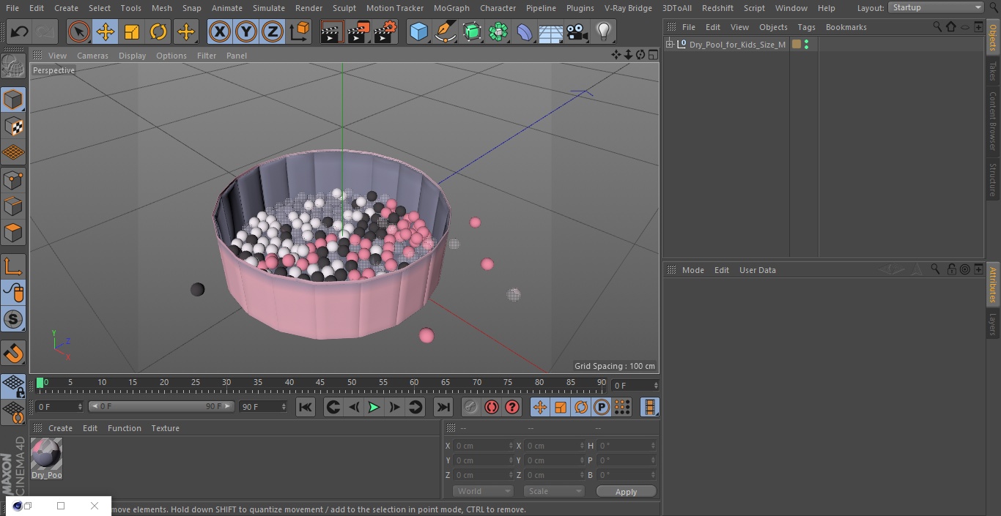This screenshot has width=1001, height=516.
Task: Click the Dry_Pool layer color swatch
Action: click(x=796, y=45)
